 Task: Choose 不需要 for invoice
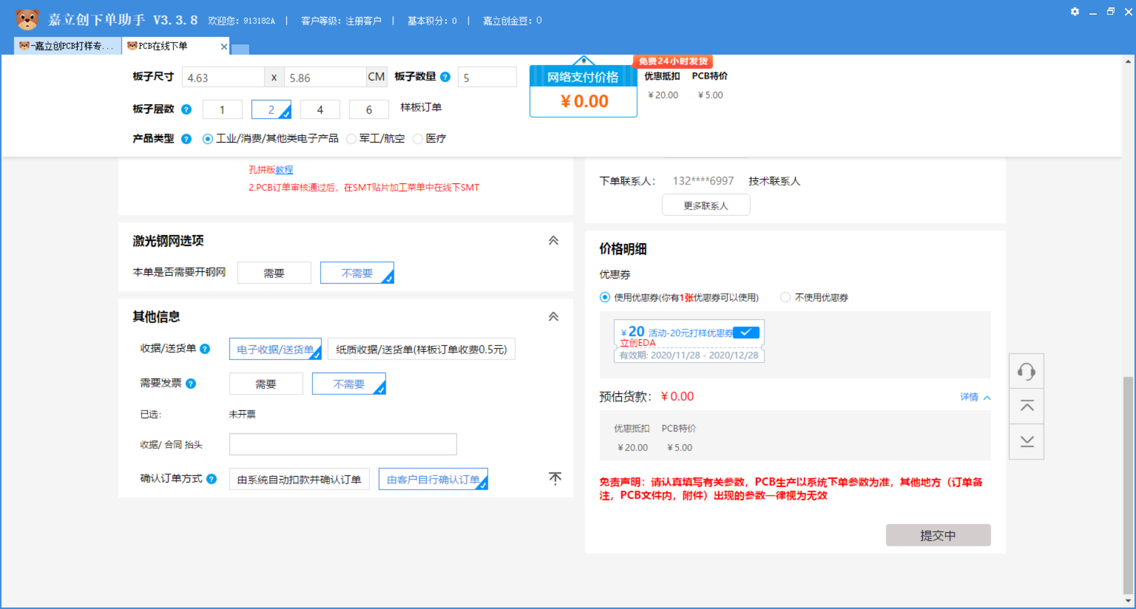[x=348, y=384]
